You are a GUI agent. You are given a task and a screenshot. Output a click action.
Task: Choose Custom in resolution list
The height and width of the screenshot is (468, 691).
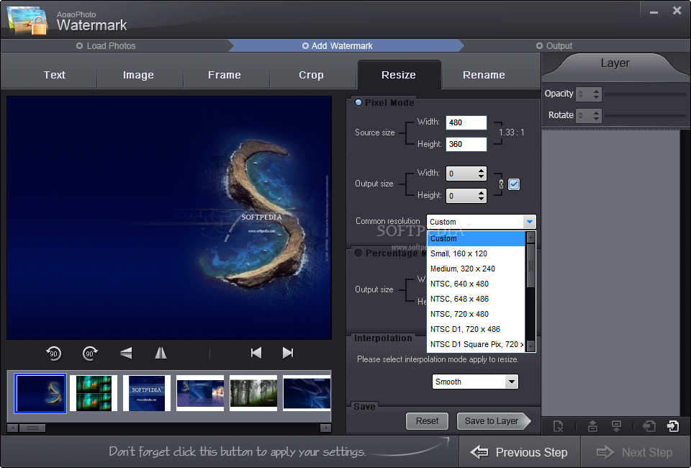tap(476, 238)
